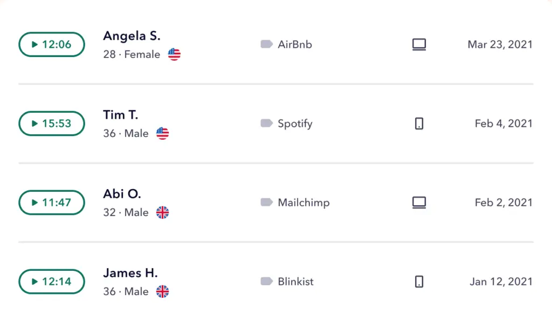The image size is (552, 309).
Task: Click the laptop device icon for AirBnb
Action: 419,45
